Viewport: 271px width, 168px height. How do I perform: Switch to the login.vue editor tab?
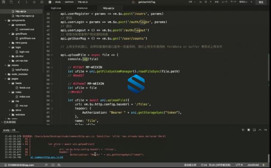56,8
